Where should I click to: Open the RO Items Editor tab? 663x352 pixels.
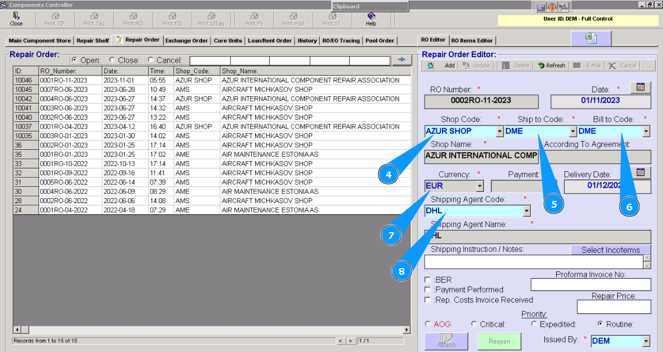(x=472, y=41)
